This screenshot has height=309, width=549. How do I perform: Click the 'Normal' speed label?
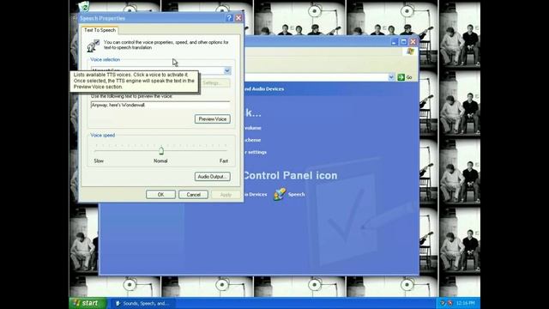(160, 161)
